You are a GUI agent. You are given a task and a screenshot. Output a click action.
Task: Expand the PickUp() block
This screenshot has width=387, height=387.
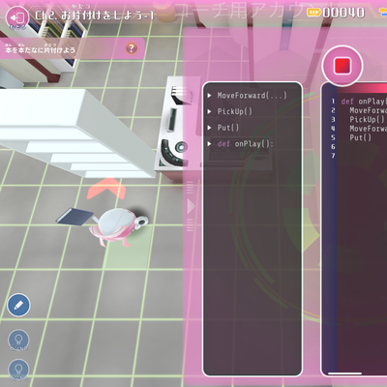[x=230, y=111]
